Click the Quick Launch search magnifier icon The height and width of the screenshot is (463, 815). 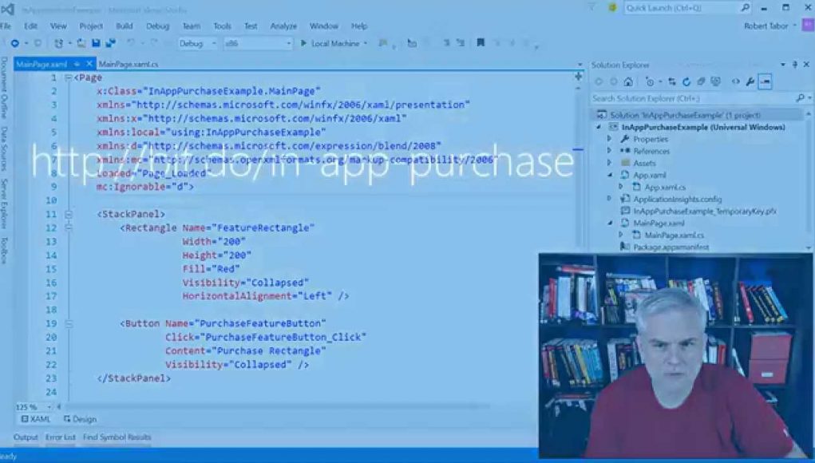[746, 8]
